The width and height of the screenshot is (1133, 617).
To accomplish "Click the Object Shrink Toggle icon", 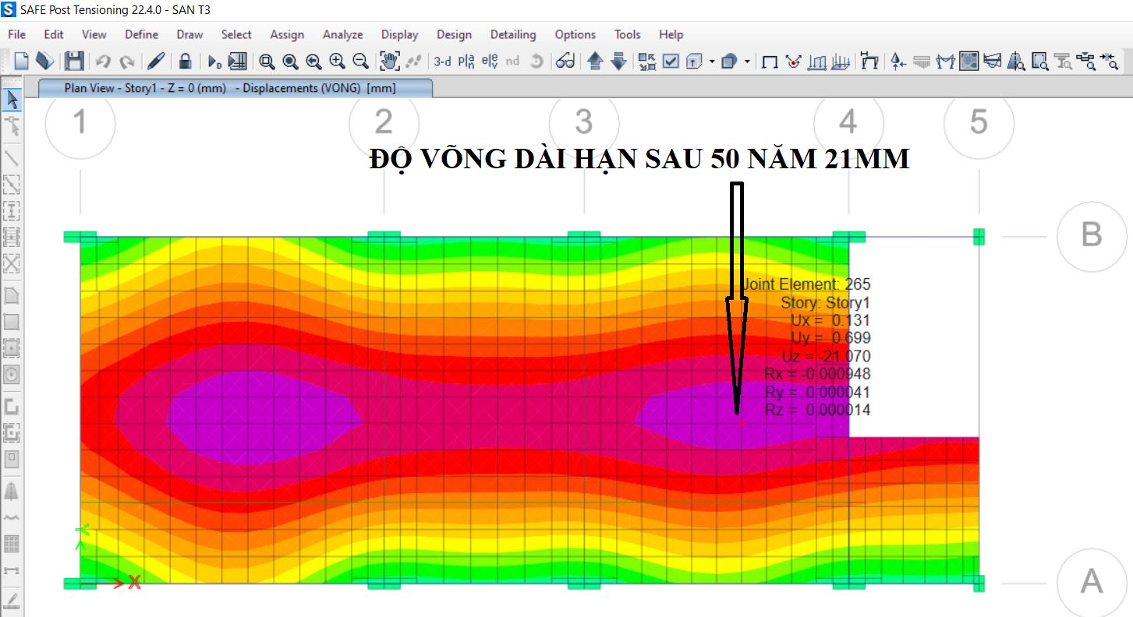I will [x=647, y=61].
